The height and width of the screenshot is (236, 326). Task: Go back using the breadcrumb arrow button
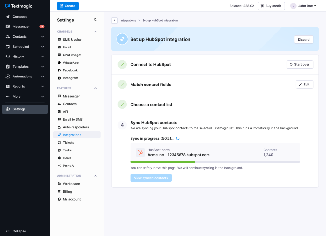[x=115, y=20]
